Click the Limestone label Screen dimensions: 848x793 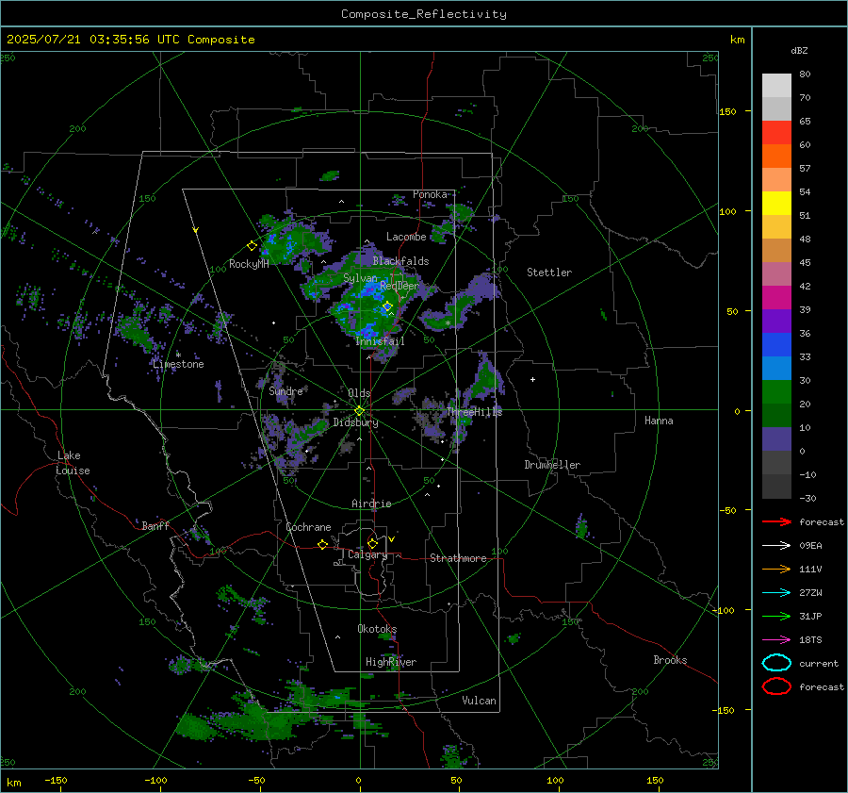coord(178,364)
